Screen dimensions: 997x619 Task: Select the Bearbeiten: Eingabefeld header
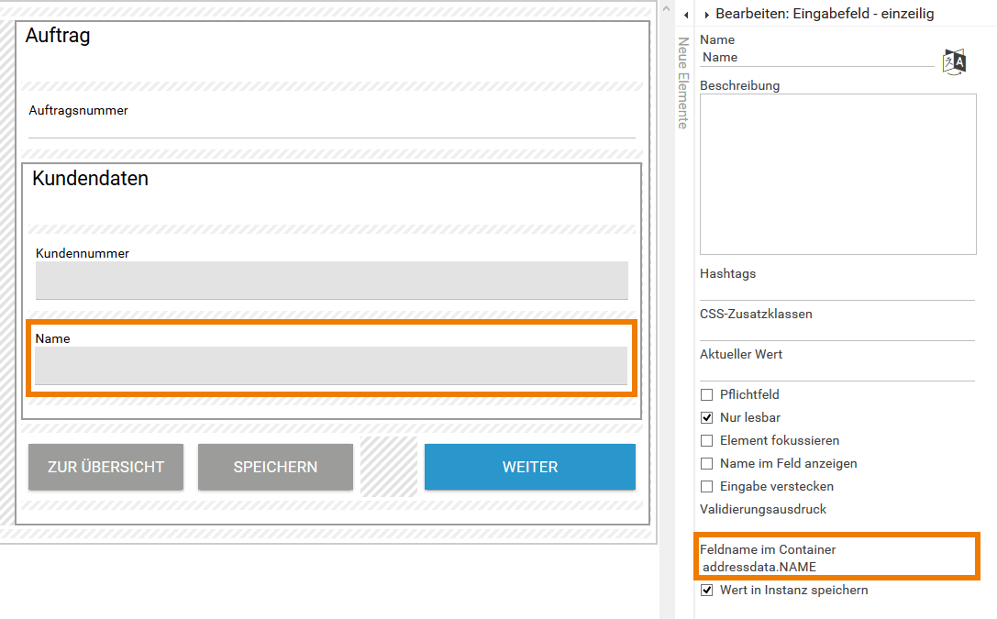pyautogui.click(x=825, y=14)
